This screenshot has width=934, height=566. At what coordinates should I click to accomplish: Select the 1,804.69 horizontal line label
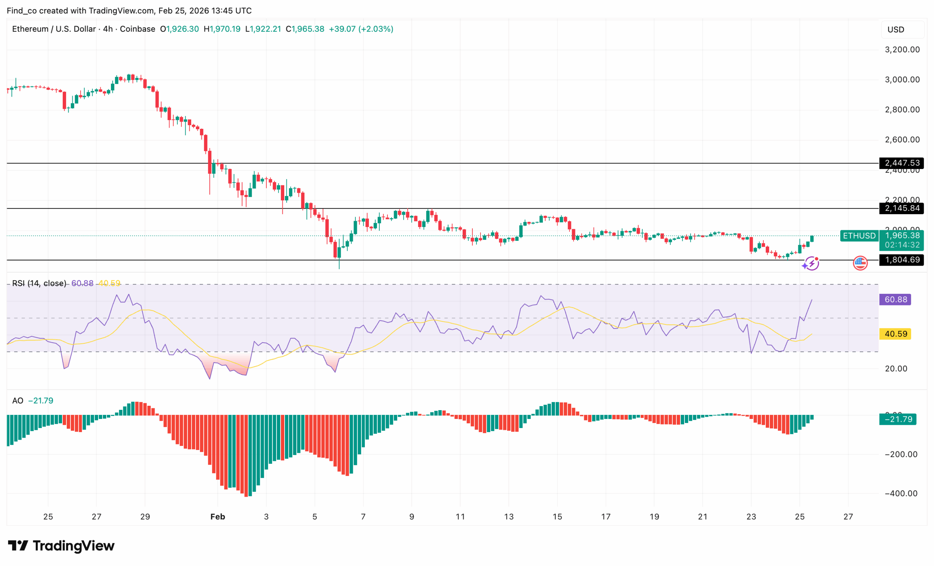(902, 260)
